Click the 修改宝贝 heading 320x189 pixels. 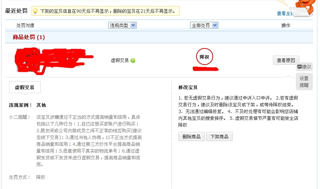coord(188,87)
